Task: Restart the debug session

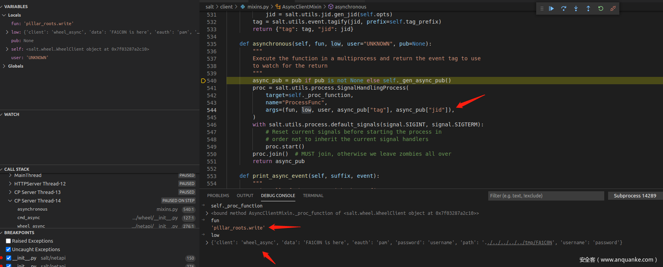Action: point(601,9)
